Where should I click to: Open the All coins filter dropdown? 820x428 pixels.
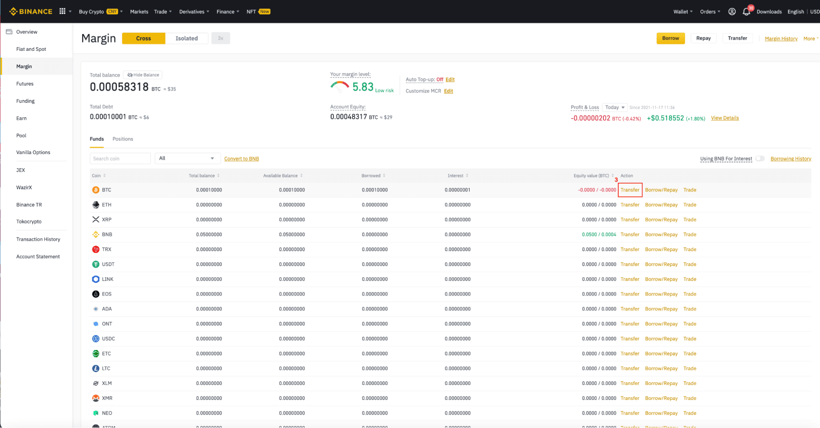pos(187,158)
